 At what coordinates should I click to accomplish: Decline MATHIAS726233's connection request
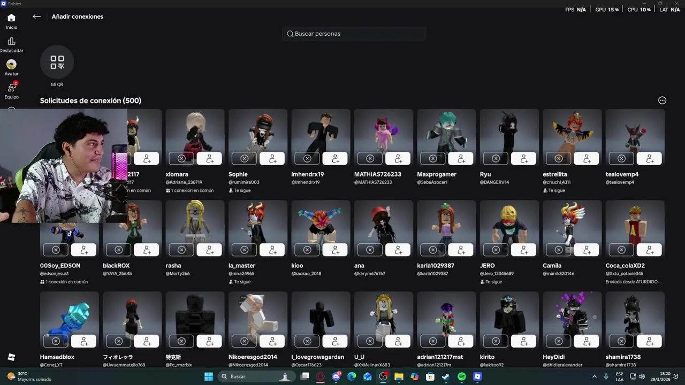tap(370, 159)
